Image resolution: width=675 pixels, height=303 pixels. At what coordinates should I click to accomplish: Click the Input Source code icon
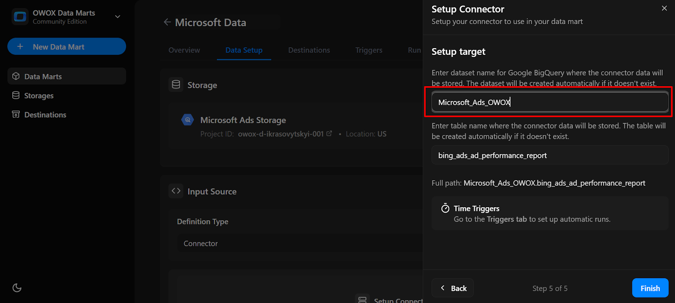point(176,191)
